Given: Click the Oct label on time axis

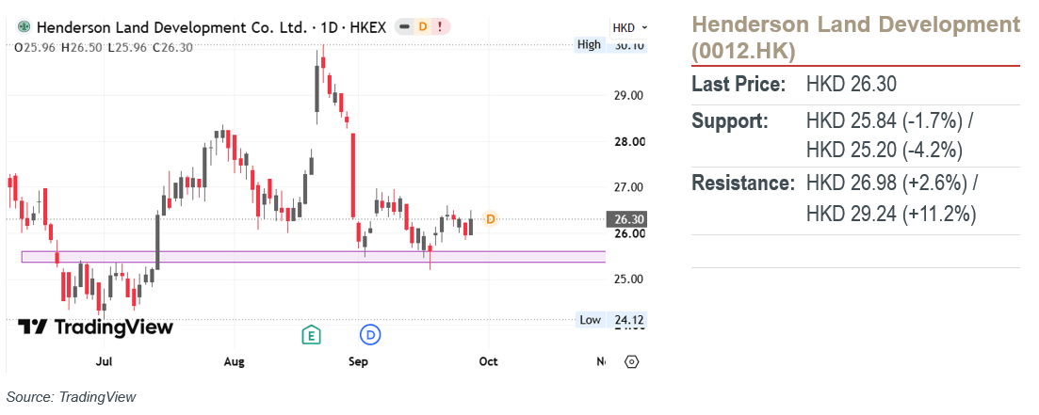Looking at the screenshot, I should pyautogui.click(x=488, y=362).
